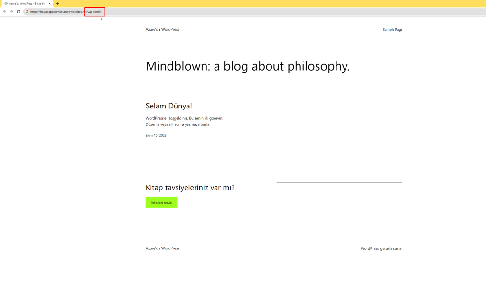
Task: Click the Ekim 15, 2023 post date
Action: pyautogui.click(x=156, y=135)
